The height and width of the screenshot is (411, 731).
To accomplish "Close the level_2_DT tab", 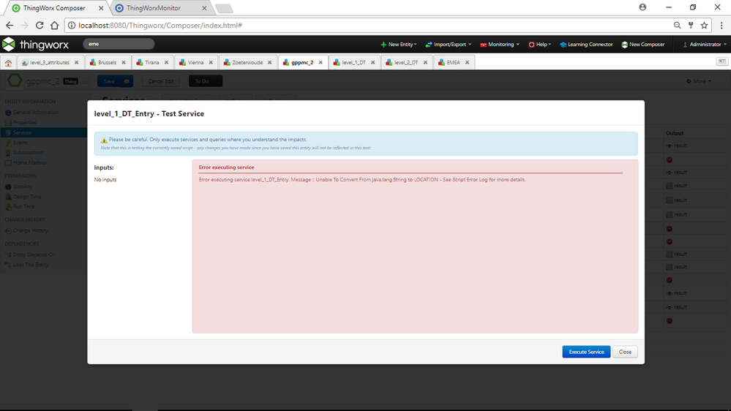I will click(425, 62).
